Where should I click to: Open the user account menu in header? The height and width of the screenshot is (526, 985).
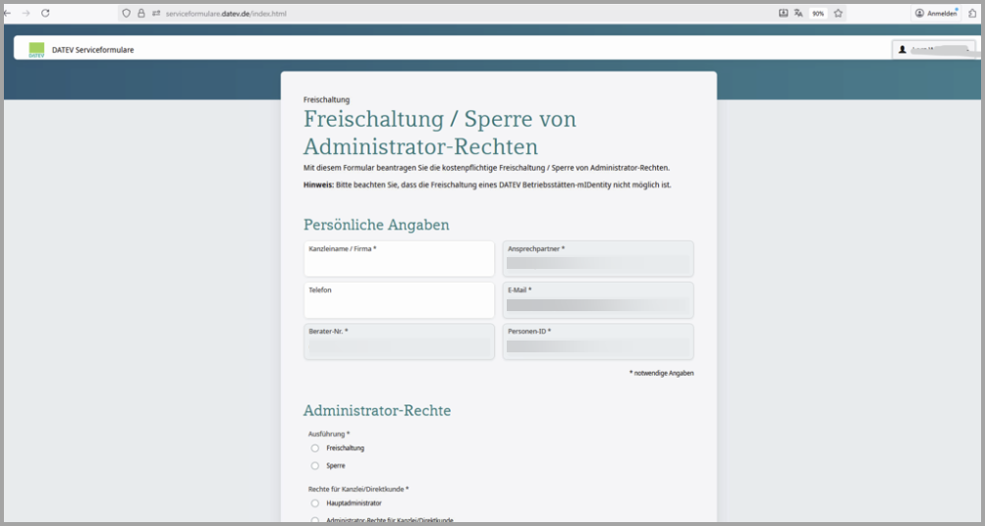pos(932,49)
